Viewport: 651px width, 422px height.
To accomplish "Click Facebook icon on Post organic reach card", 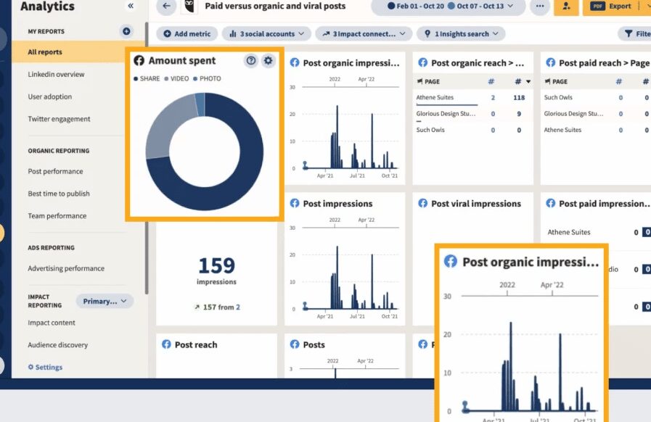I will coord(422,62).
